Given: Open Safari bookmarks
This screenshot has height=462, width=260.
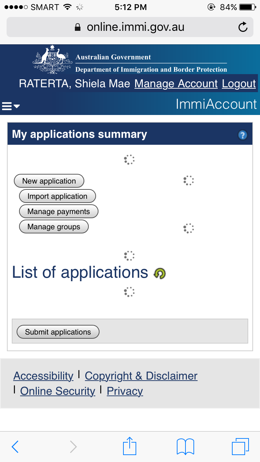Looking at the screenshot, I should pos(185,446).
